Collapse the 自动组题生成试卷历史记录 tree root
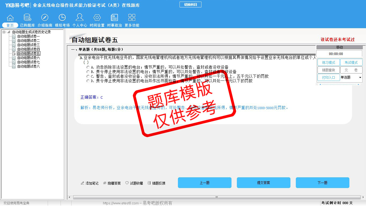This screenshot has height=206, width=366. tap(4, 32)
